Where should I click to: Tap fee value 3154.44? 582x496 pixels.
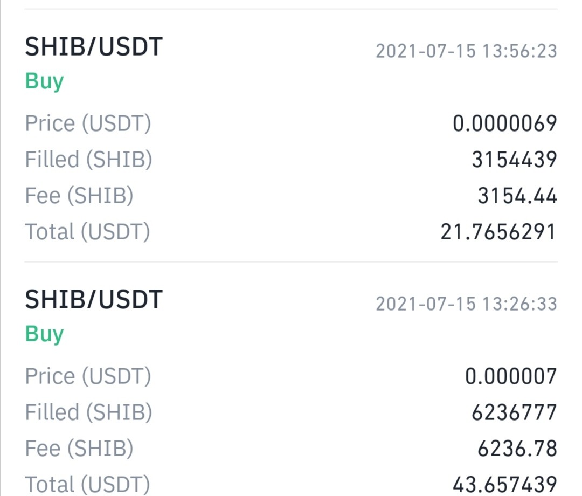[517, 196]
